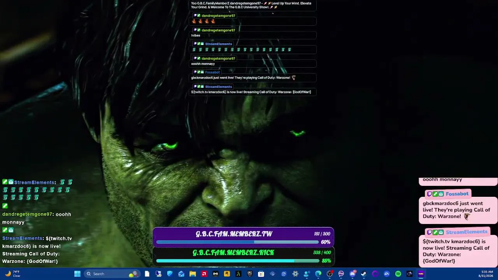Launch AMD Software from the taskbar
This screenshot has height=280, width=498.
[204, 274]
